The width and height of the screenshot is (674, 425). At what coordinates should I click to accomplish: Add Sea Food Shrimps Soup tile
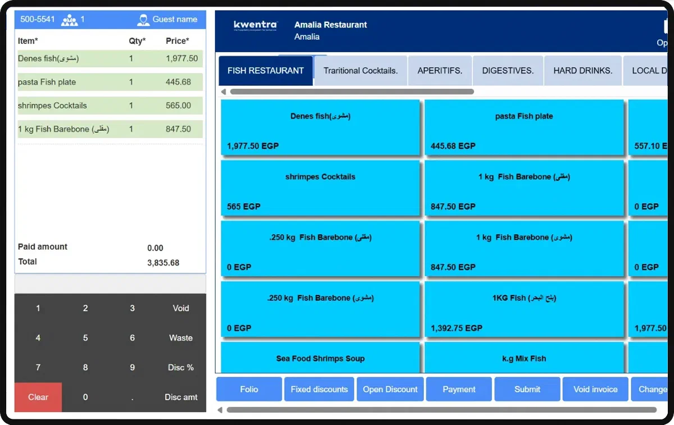click(x=320, y=358)
